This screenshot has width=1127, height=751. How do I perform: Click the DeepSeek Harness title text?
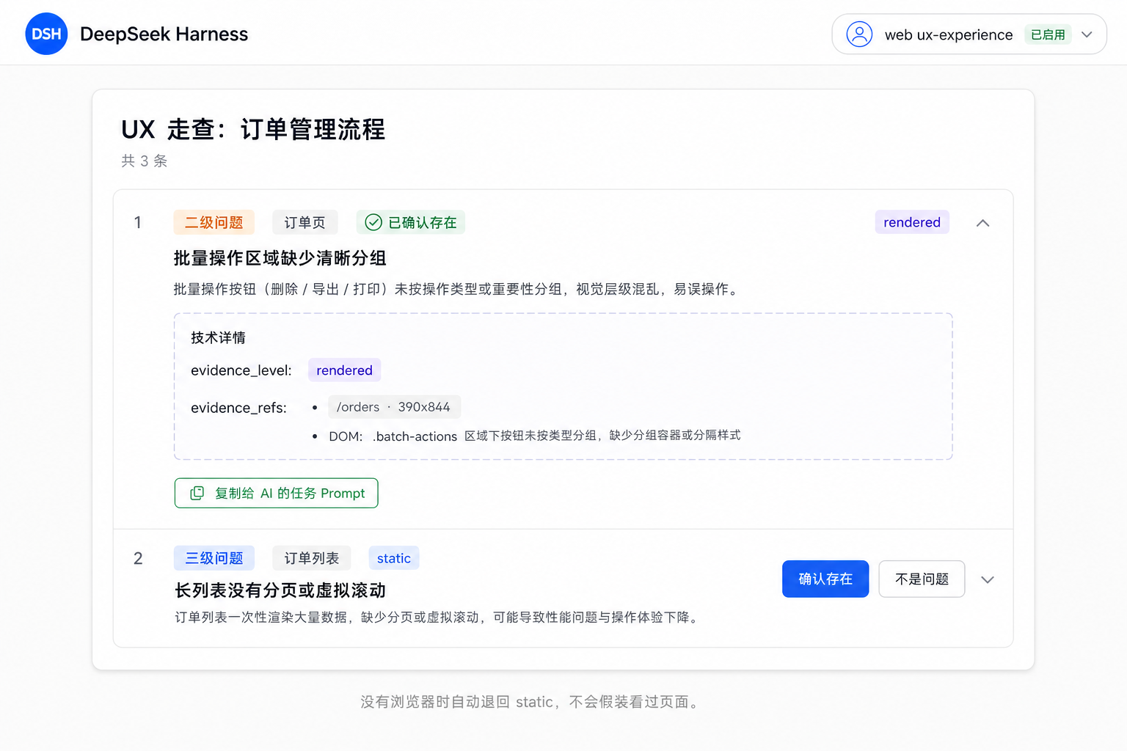click(x=164, y=34)
